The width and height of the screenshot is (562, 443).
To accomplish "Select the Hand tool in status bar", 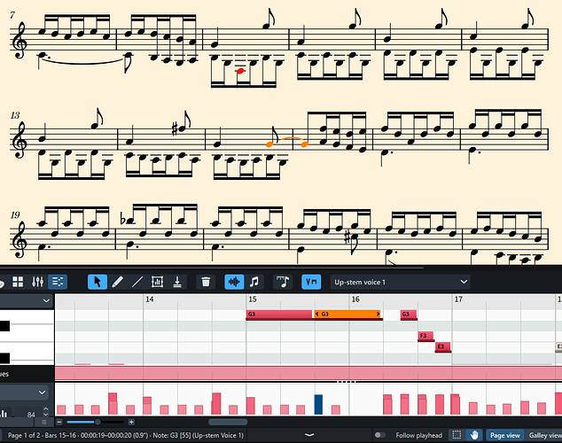I will click(x=474, y=435).
